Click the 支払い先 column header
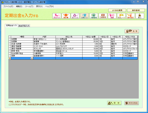 (69, 37)
